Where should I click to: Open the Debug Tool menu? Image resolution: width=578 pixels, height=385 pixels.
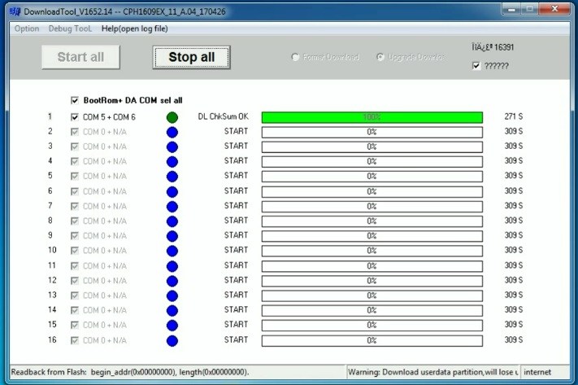pos(71,28)
